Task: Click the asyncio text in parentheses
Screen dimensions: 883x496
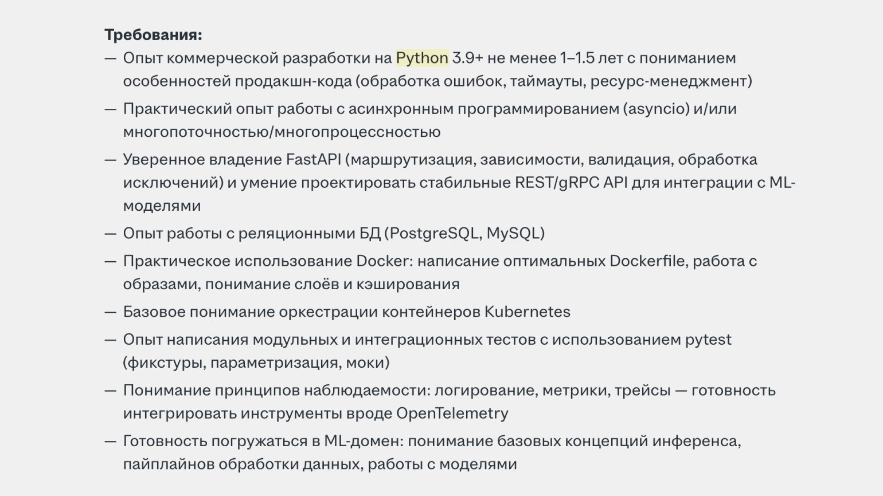Action: tap(656, 109)
